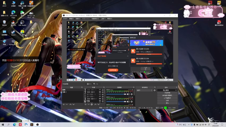Image resolution: width=226 pixels, height=127 pixels.
Task: Click the 启动虚拟摄像机 virtual camera button
Action: tap(167, 95)
